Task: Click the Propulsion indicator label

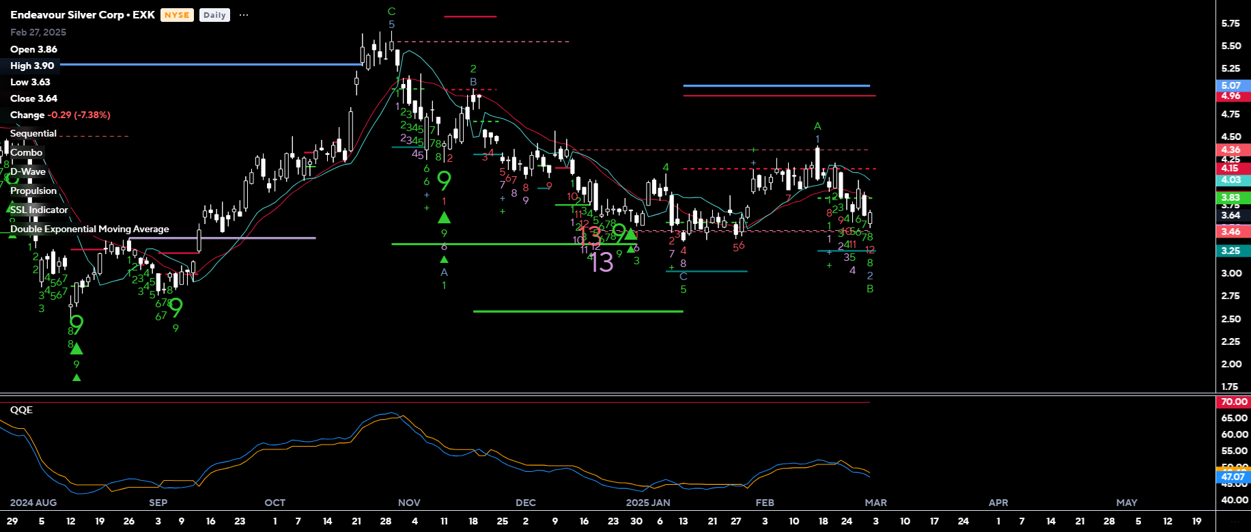Action: (33, 191)
